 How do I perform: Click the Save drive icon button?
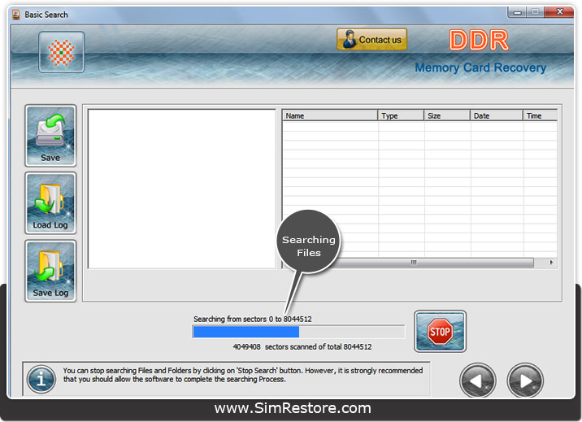(x=50, y=136)
